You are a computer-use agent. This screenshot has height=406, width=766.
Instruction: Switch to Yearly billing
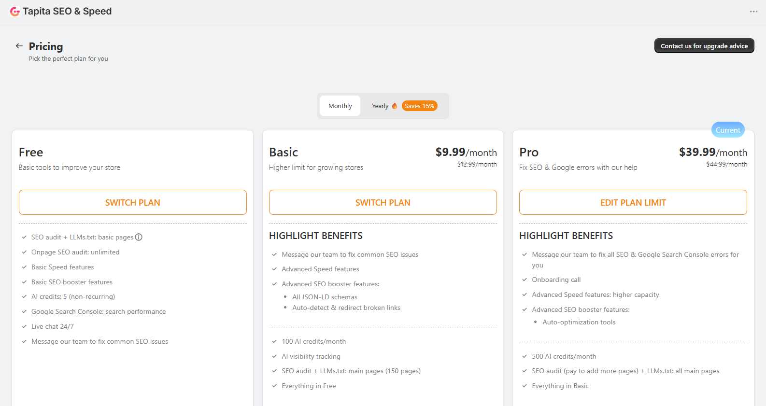click(380, 106)
